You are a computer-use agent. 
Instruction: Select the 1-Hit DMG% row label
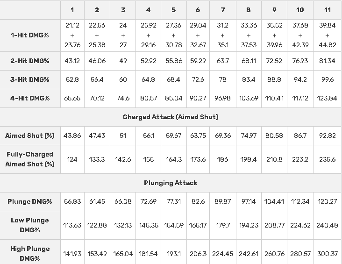pos(30,35)
